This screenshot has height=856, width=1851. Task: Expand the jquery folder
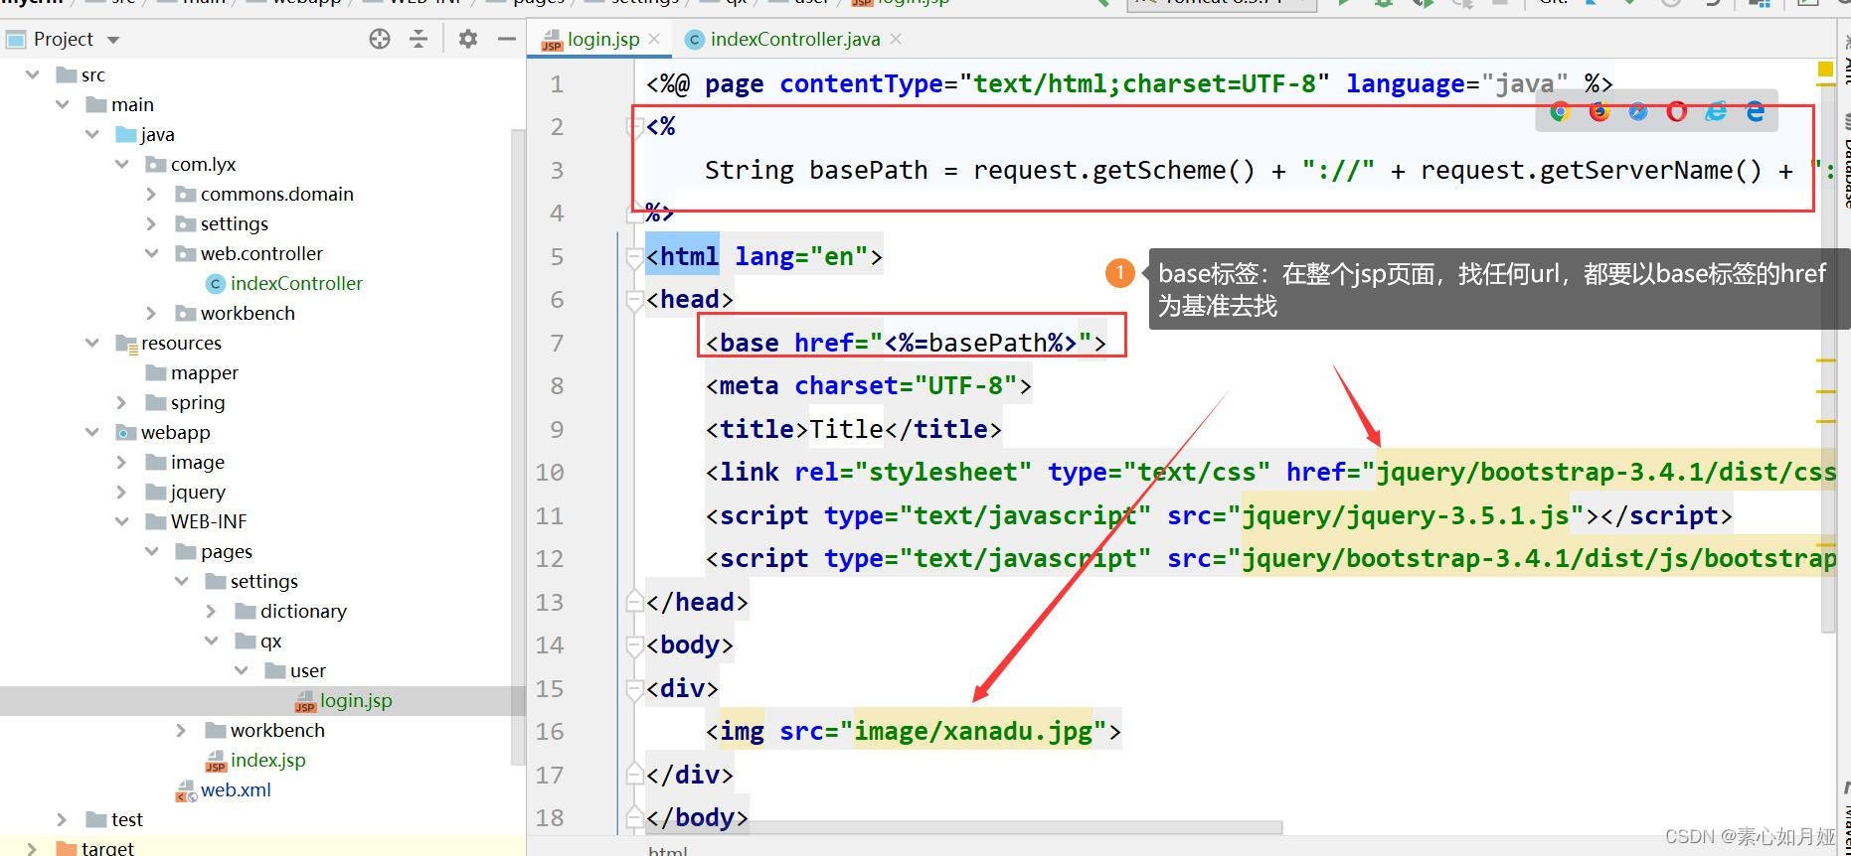point(122,492)
